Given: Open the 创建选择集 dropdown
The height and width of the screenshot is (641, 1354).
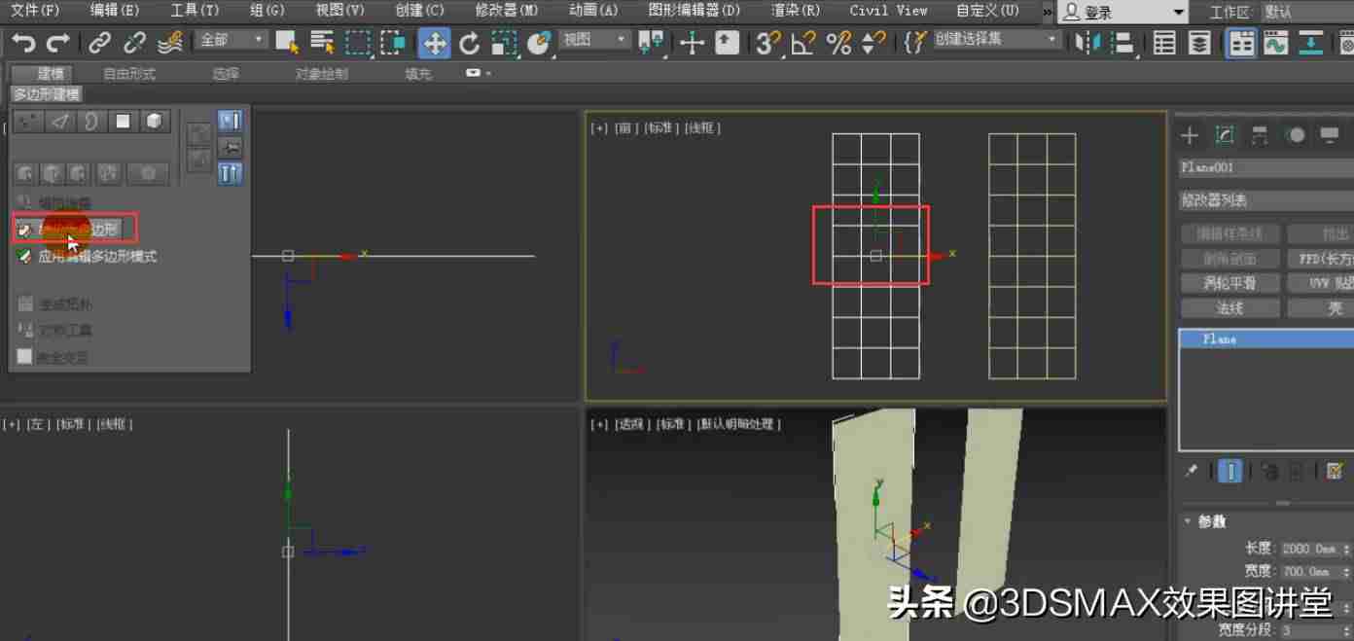Looking at the screenshot, I should coord(996,39).
